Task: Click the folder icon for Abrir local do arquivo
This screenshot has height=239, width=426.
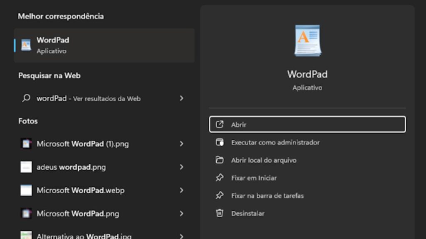Action: tap(220, 160)
